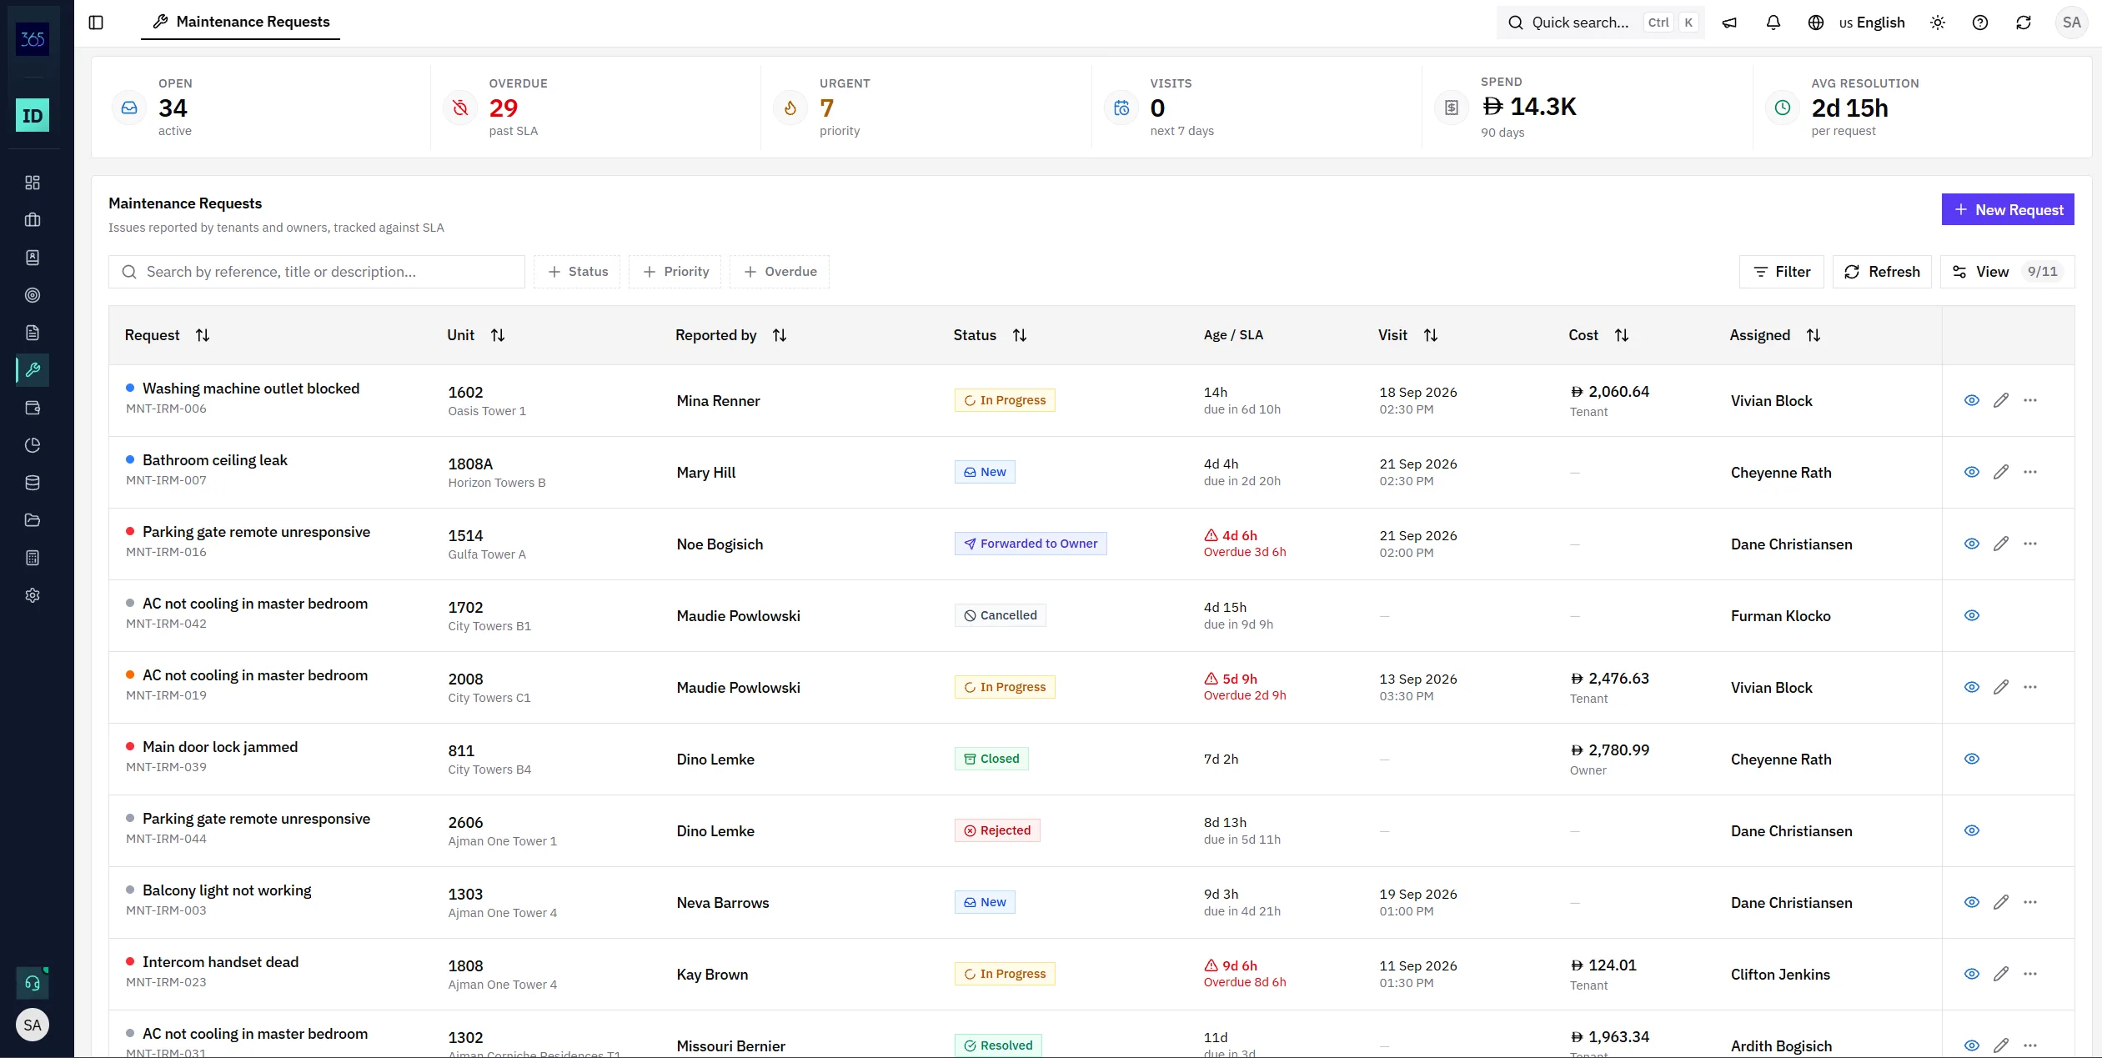
Task: Open the help question mark icon
Action: [x=1980, y=23]
